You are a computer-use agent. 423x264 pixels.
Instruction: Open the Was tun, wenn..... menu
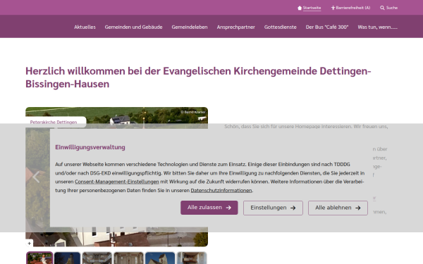point(377,27)
